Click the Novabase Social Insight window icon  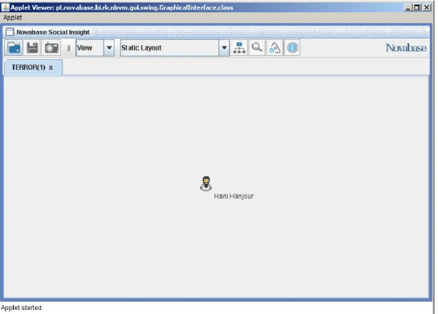coord(10,31)
